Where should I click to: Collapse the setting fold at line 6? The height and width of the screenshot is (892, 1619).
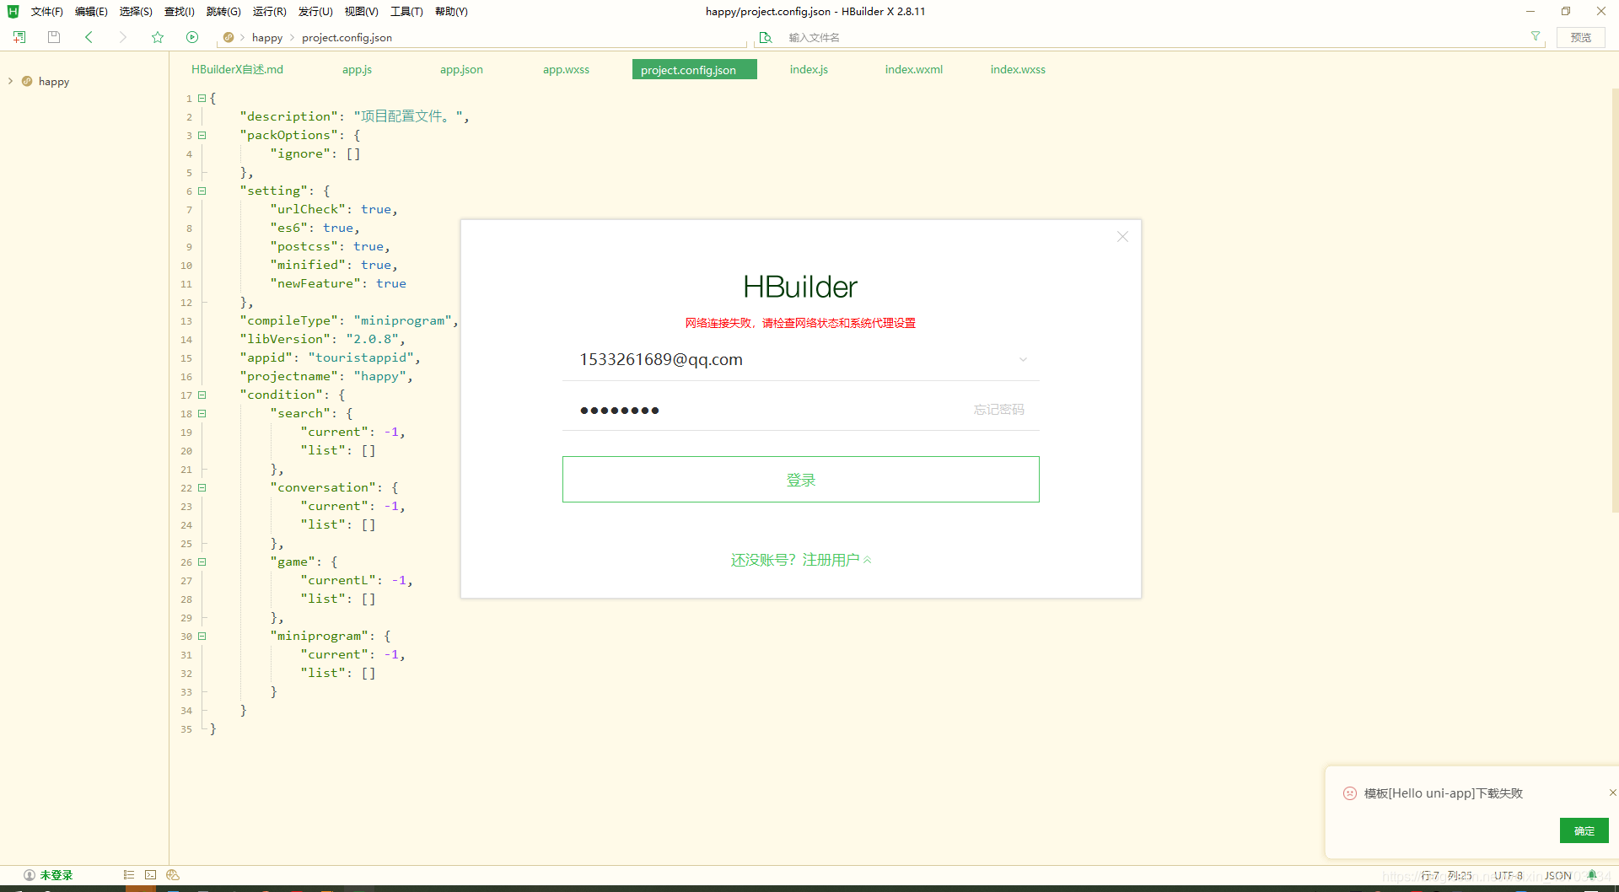click(202, 191)
